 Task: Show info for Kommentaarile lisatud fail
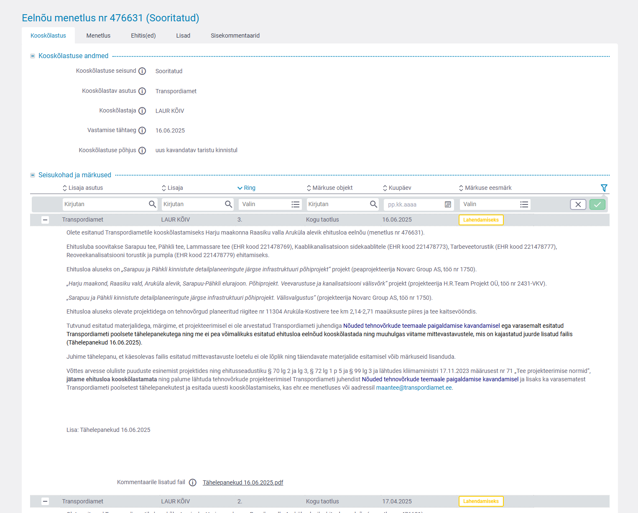[192, 482]
